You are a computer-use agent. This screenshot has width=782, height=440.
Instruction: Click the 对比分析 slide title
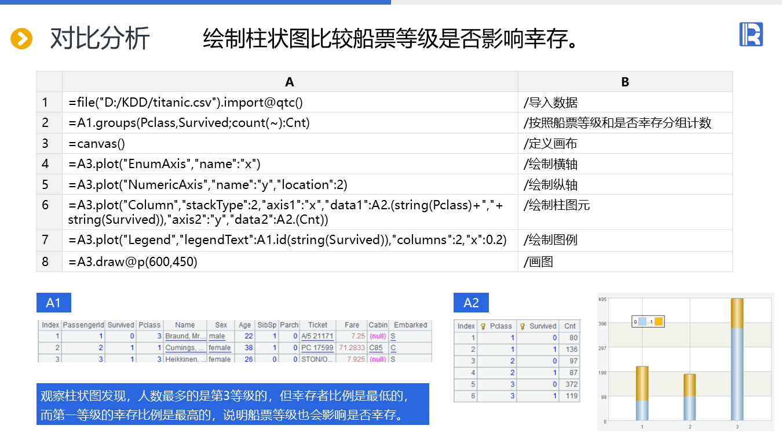[100, 38]
